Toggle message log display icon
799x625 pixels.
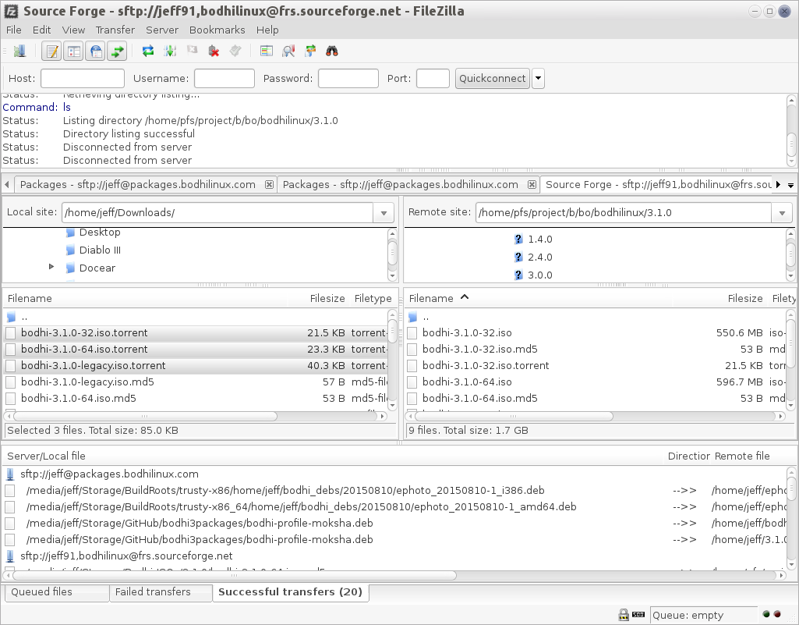[52, 51]
